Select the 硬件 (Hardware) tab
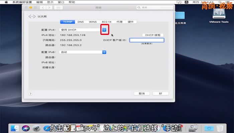This screenshot has height=133, width=234. pyautogui.click(x=131, y=22)
